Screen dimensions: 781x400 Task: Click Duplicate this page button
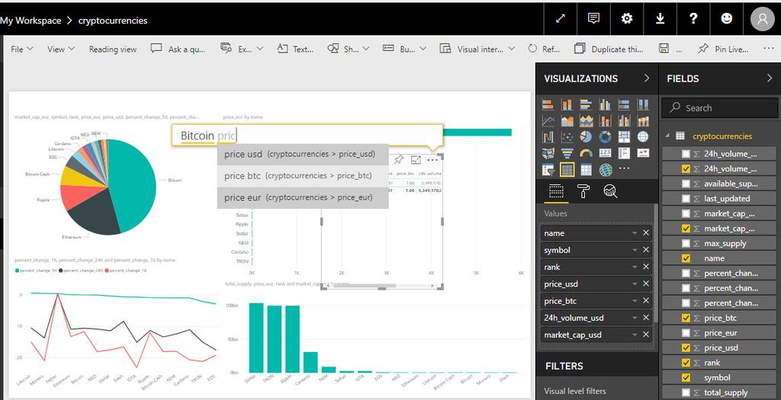(x=609, y=49)
